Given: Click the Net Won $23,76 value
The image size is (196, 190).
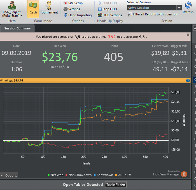Looking at the screenshot, I should click(60, 57).
